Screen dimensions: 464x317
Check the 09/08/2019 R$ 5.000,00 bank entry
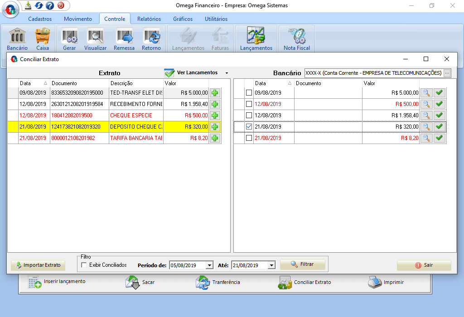tap(249, 93)
